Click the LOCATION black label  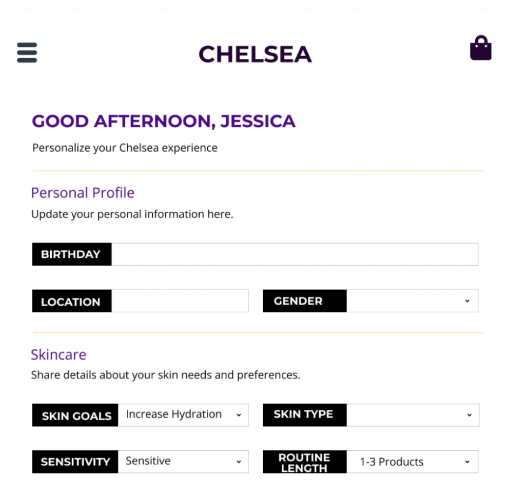point(72,301)
